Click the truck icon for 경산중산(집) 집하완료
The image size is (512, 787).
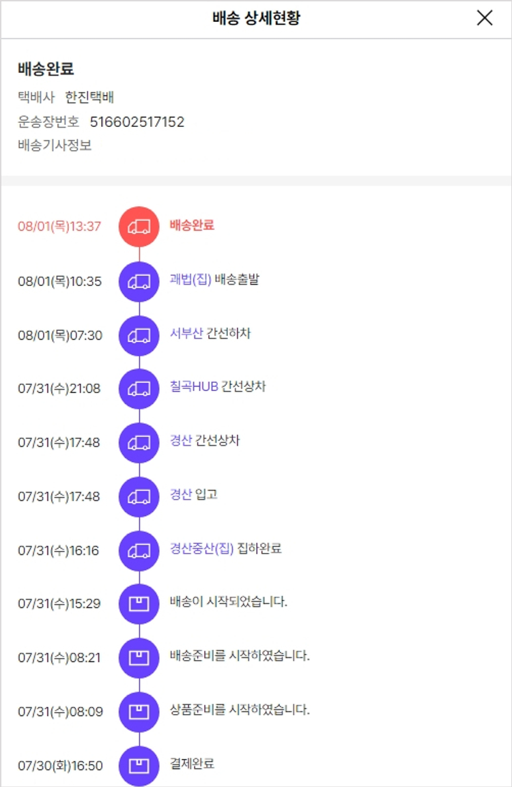pyautogui.click(x=139, y=550)
